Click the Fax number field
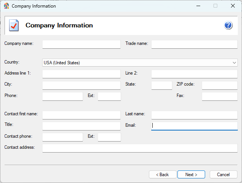The image size is (242, 183). click(220, 97)
